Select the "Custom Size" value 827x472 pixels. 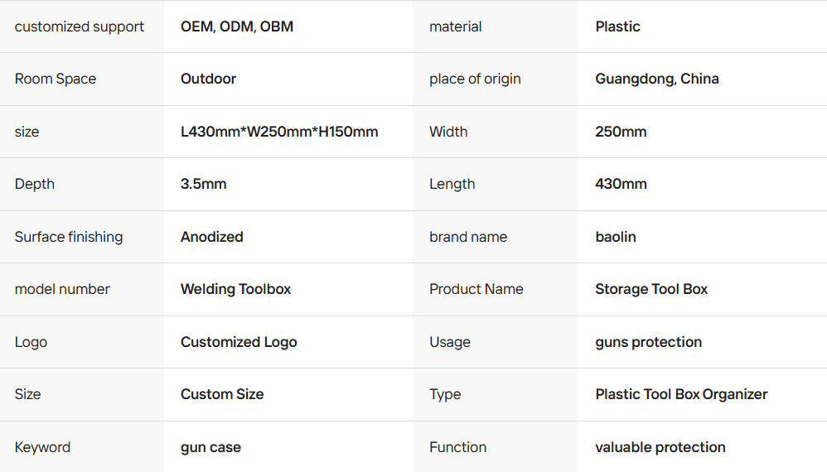tap(222, 394)
